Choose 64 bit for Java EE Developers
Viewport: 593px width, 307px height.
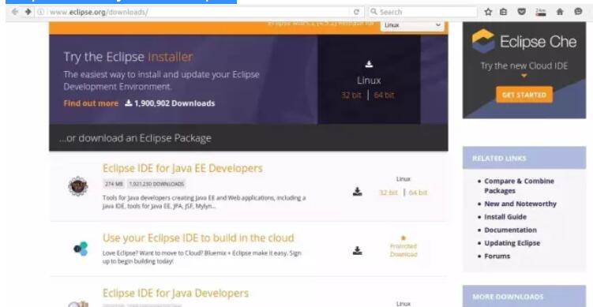point(418,193)
